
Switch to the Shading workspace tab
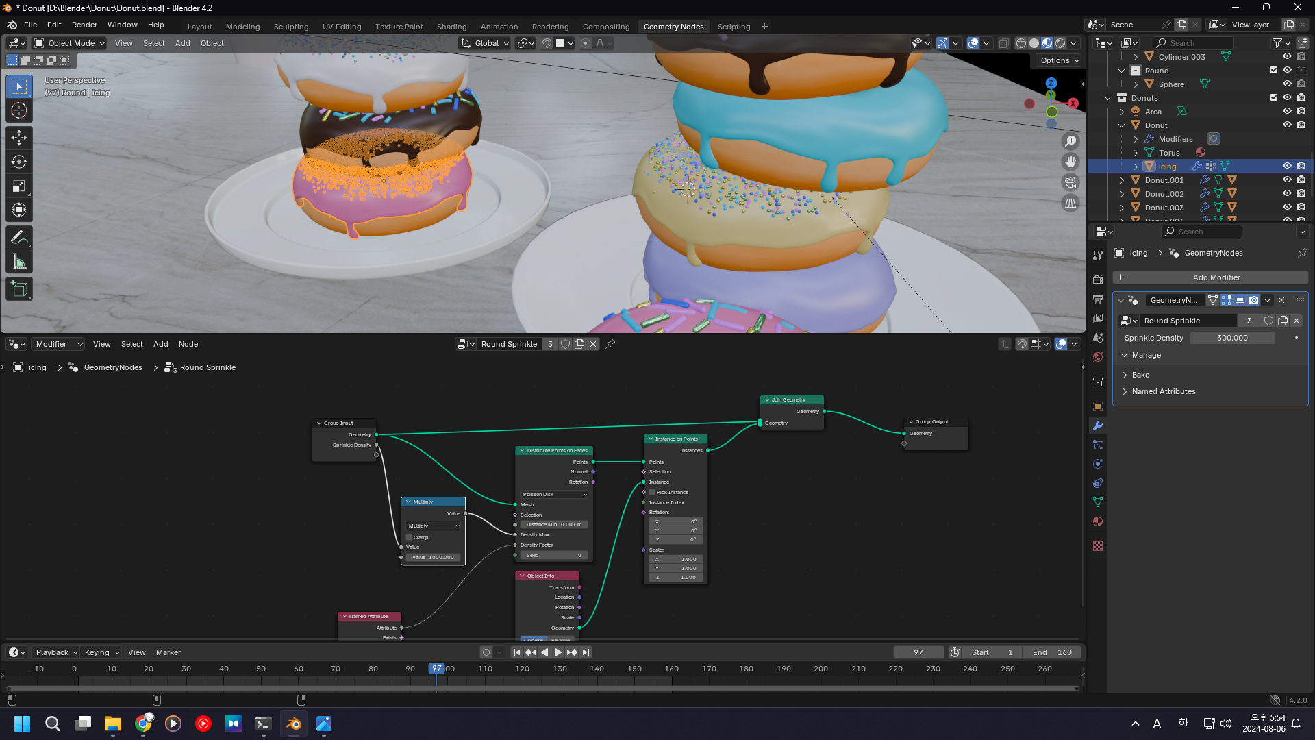click(451, 27)
